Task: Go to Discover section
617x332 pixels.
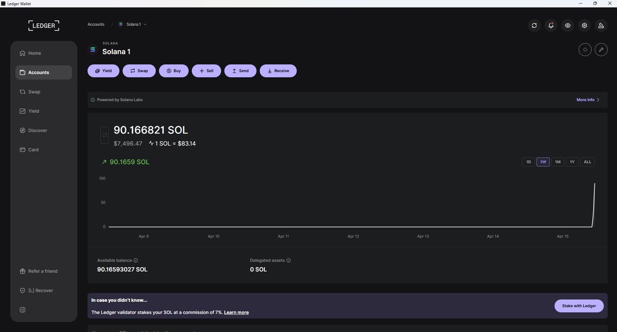Action: pyautogui.click(x=44, y=130)
